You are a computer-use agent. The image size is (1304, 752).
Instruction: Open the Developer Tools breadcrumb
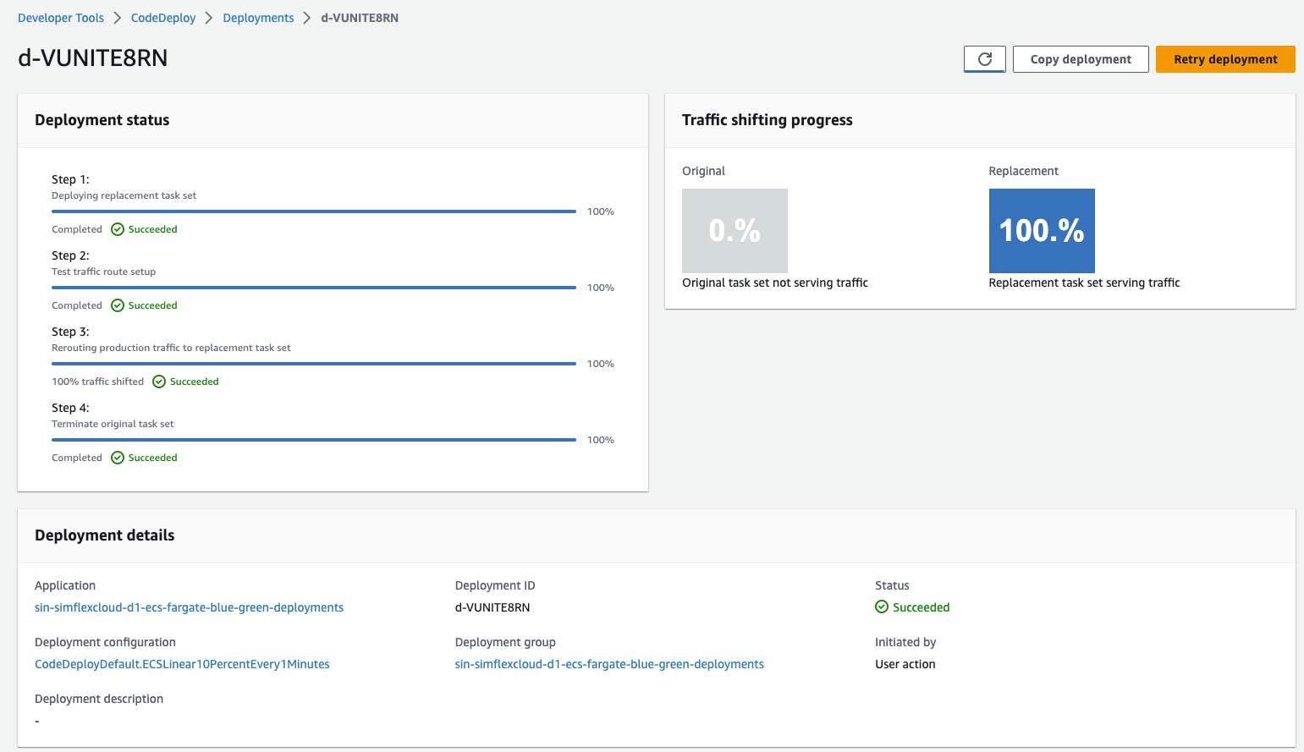(x=61, y=18)
